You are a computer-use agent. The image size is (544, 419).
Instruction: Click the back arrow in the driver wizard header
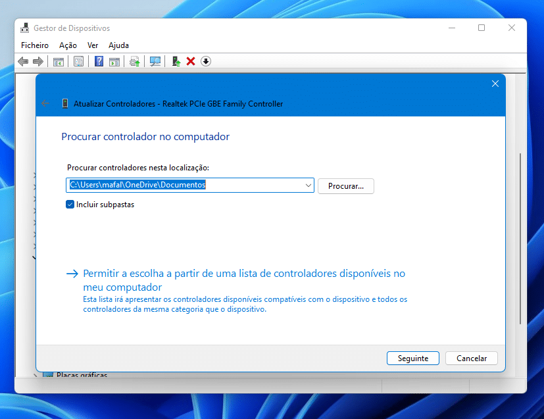pos(45,103)
